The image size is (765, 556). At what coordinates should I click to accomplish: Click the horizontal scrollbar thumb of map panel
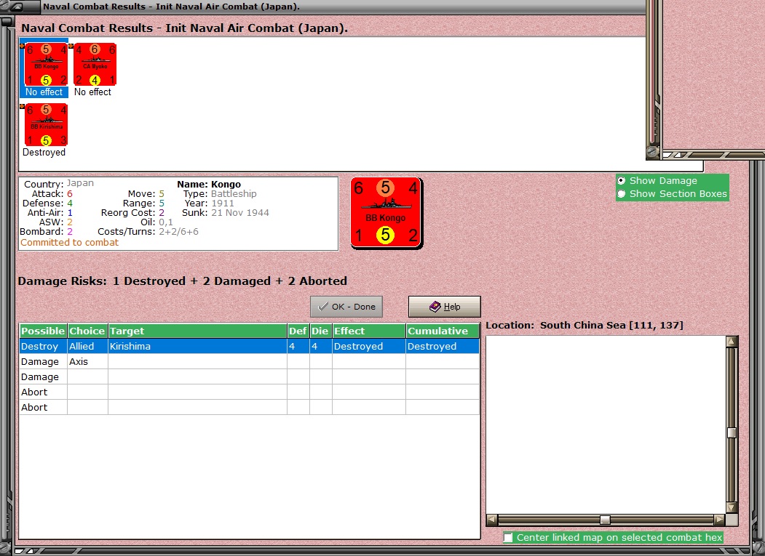pyautogui.click(x=605, y=520)
